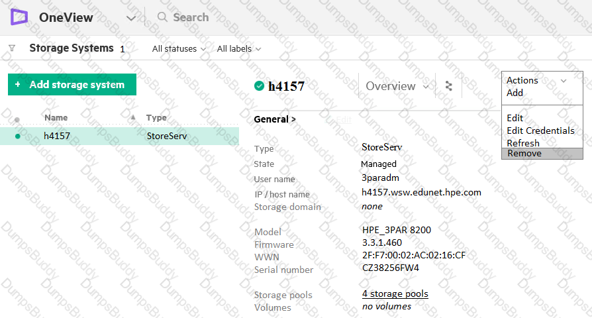Click the status column header dot
Screen dimensions: 592x318
[x=17, y=120]
